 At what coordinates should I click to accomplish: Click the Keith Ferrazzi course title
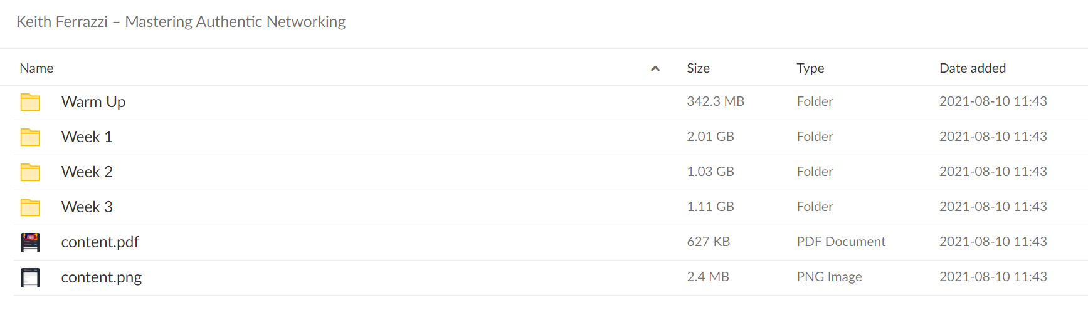pos(181,21)
